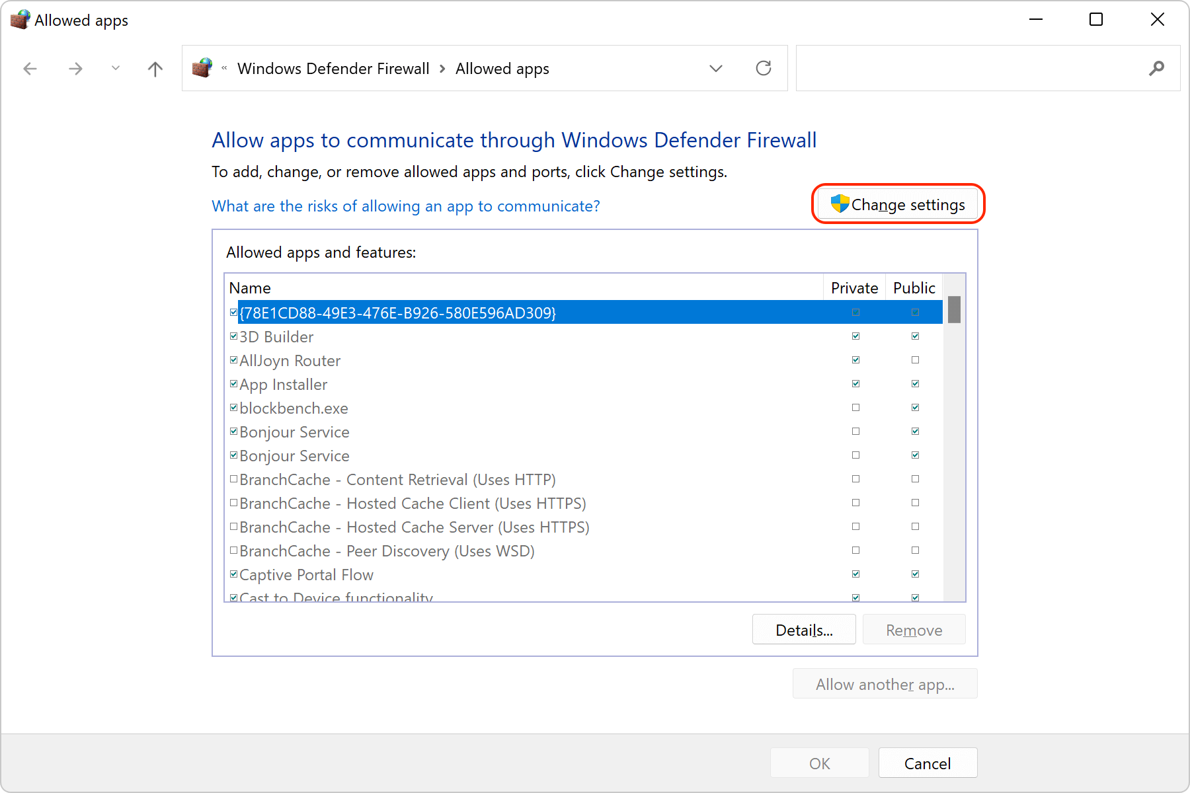Click the Remove button
1190x793 pixels.
914,630
